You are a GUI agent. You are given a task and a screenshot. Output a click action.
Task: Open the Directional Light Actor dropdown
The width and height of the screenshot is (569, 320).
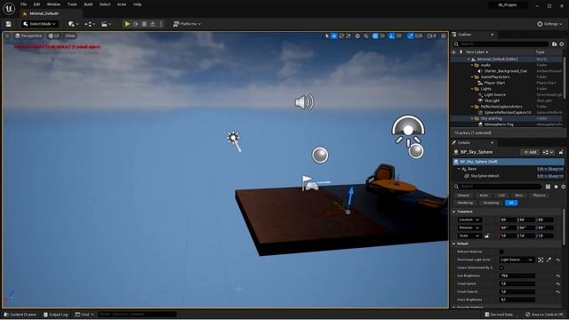pyautogui.click(x=517, y=260)
